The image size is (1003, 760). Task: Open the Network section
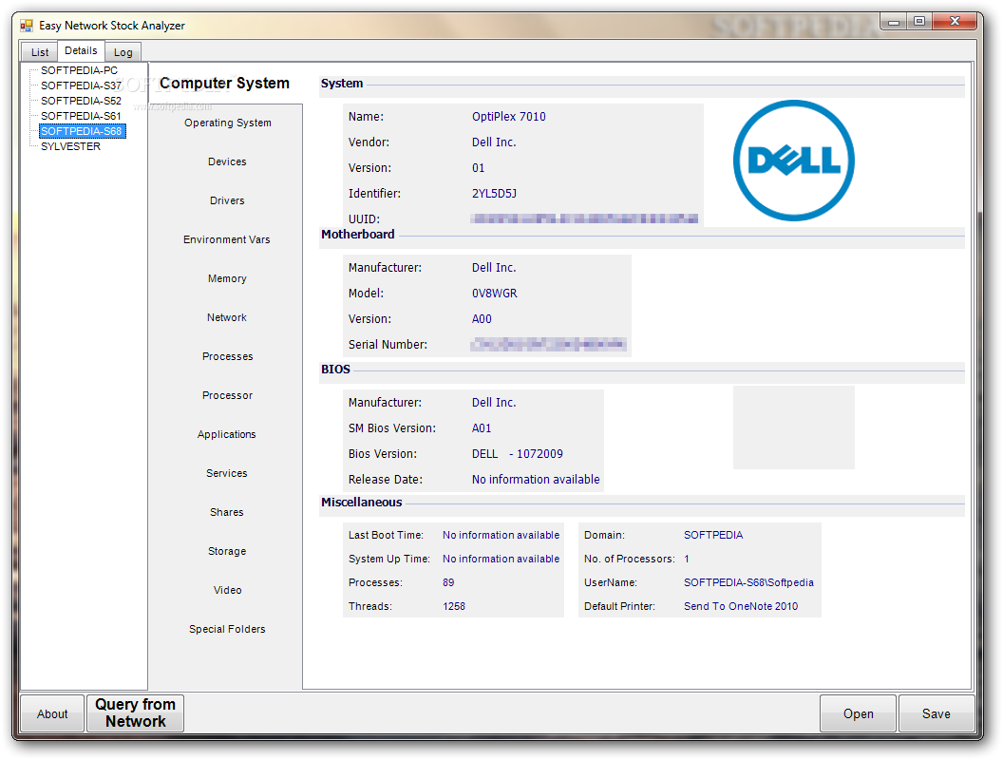coord(226,318)
